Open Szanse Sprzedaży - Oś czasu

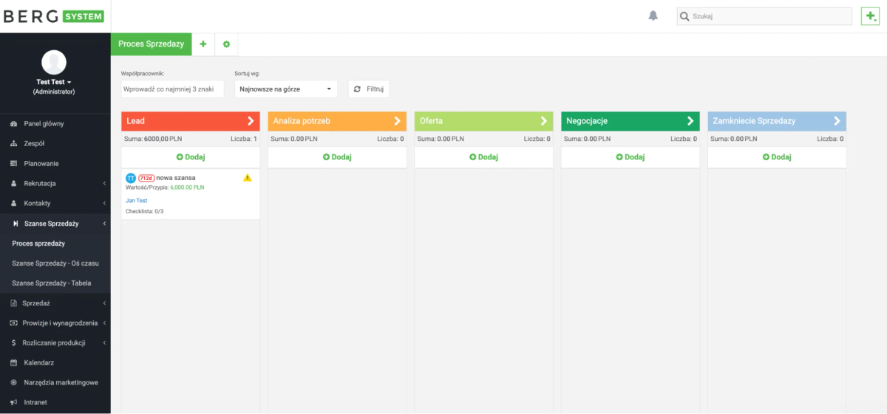coord(55,263)
